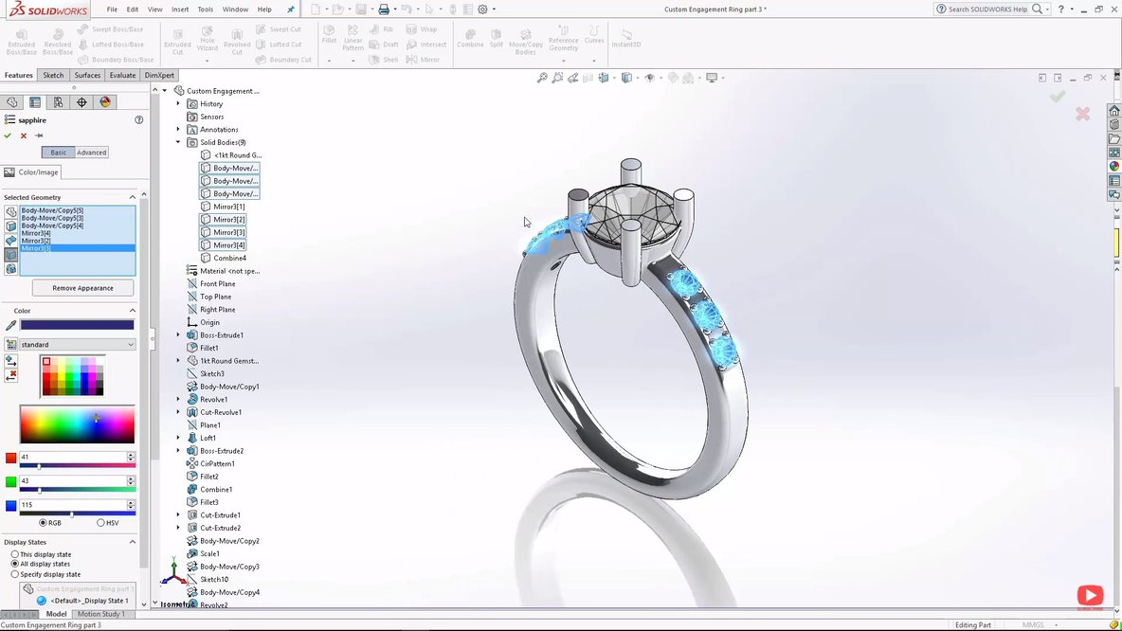This screenshot has width=1122, height=631.
Task: Switch to the Surfaces tab
Action: coord(87,75)
